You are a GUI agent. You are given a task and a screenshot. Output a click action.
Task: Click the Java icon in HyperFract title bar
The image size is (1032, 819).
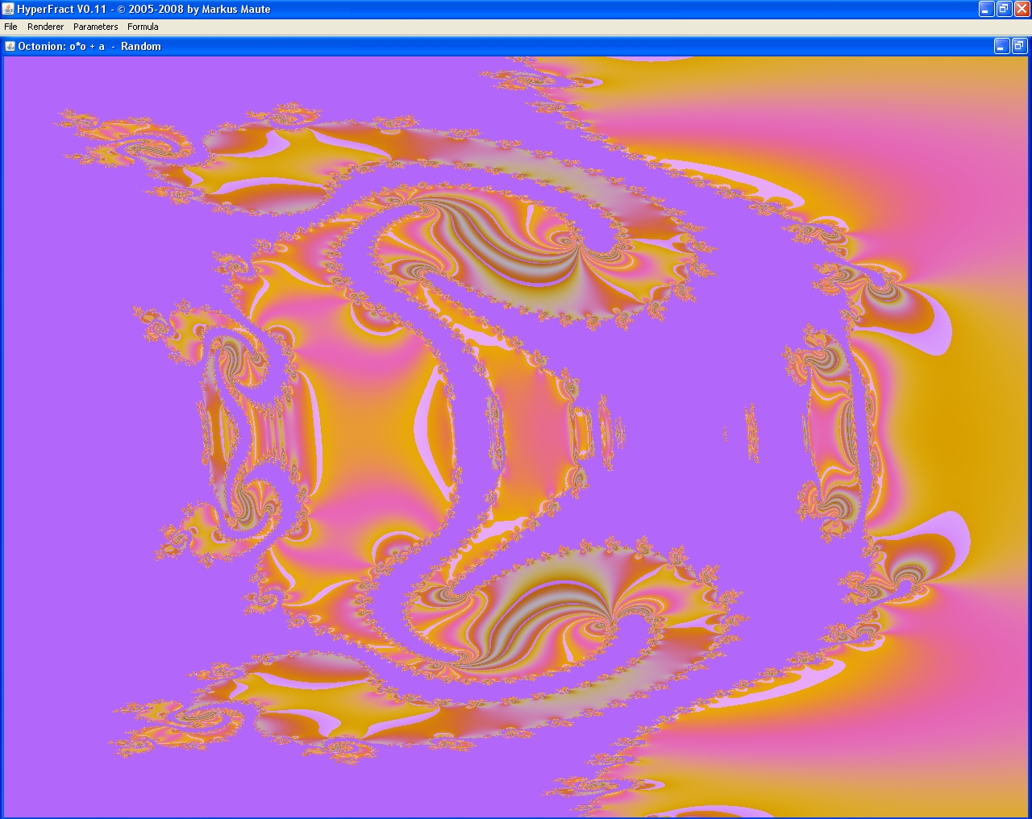pos(8,9)
